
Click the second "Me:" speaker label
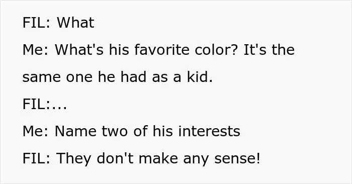(35, 131)
